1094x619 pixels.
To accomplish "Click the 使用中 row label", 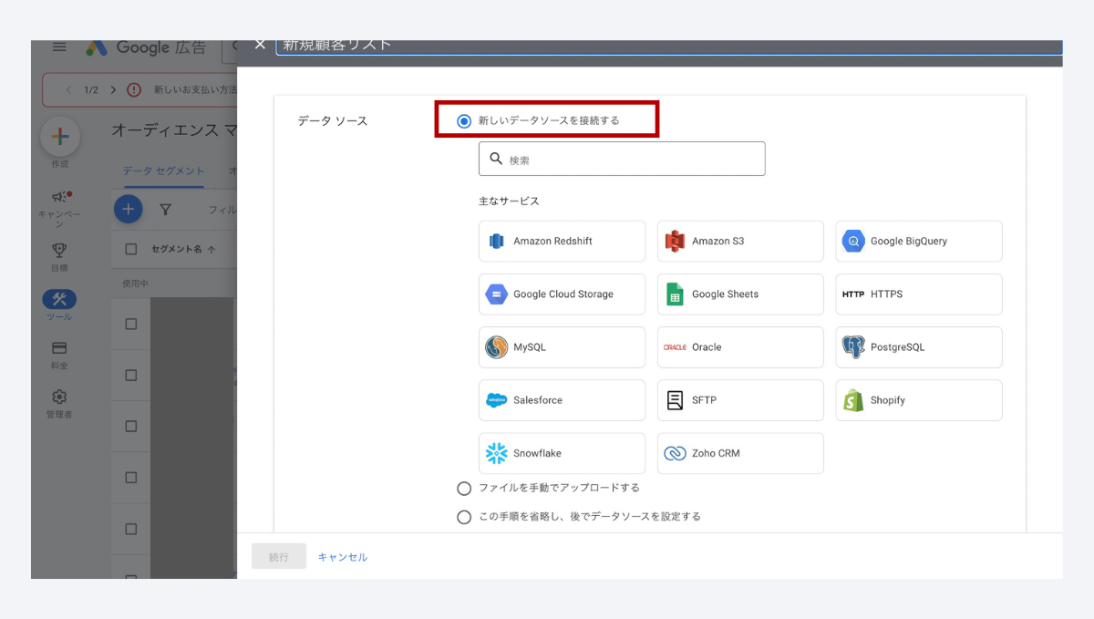I will [x=135, y=284].
